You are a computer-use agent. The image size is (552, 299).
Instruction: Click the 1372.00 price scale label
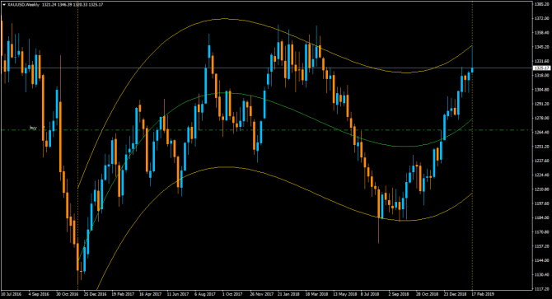[x=541, y=18]
